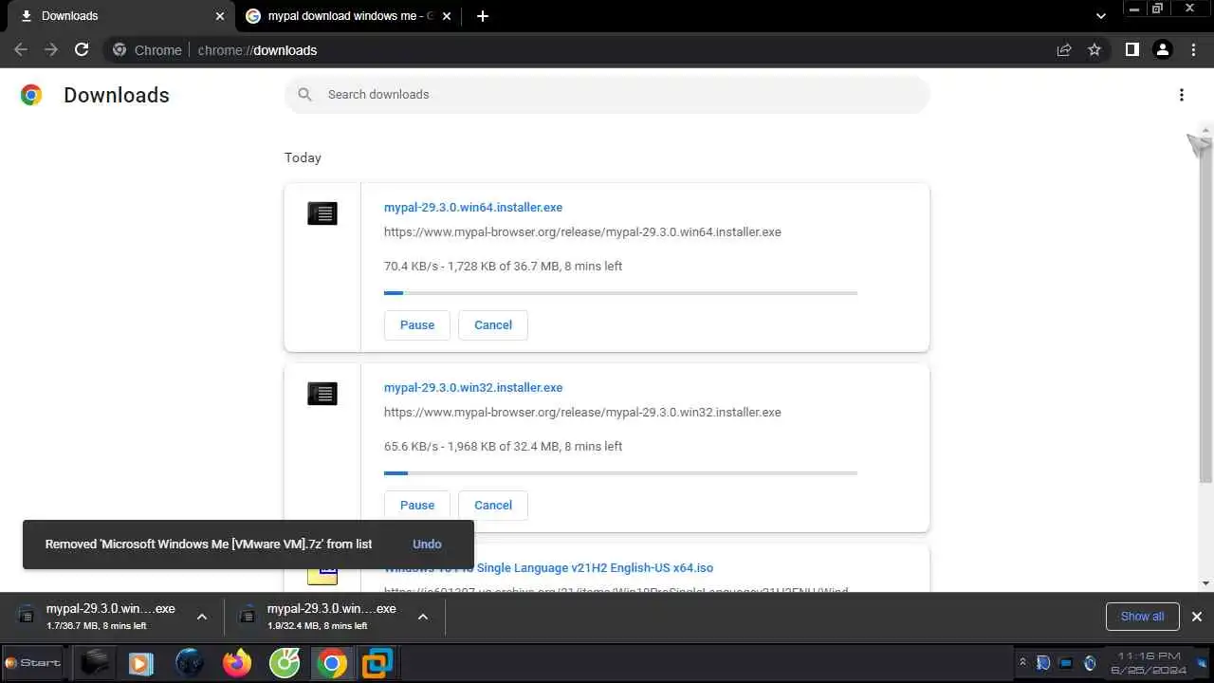Viewport: 1214px width, 683px height.
Task: Open the profile avatar menu
Action: click(1163, 50)
